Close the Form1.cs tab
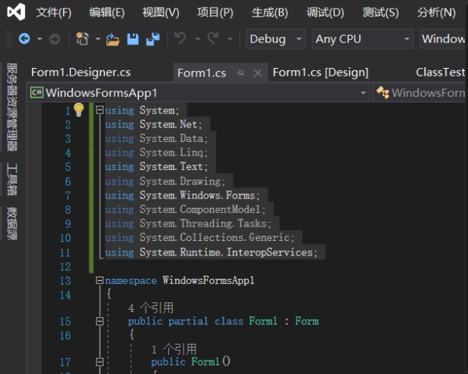The image size is (468, 374). (257, 73)
